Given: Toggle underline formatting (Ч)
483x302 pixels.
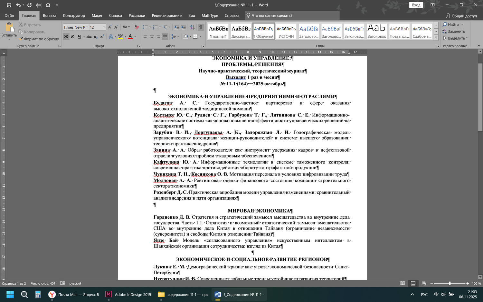Looking at the screenshot, I should click(x=79, y=37).
